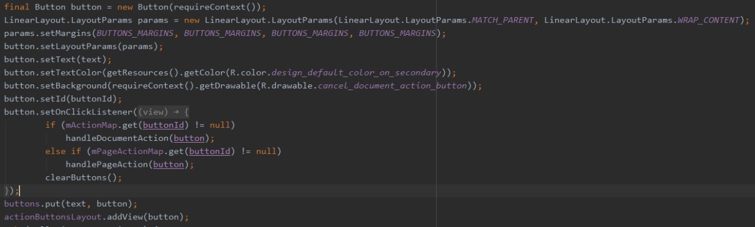Click the WRAP_CONTENT constant
The width and height of the screenshot is (755, 227).
click(708, 20)
